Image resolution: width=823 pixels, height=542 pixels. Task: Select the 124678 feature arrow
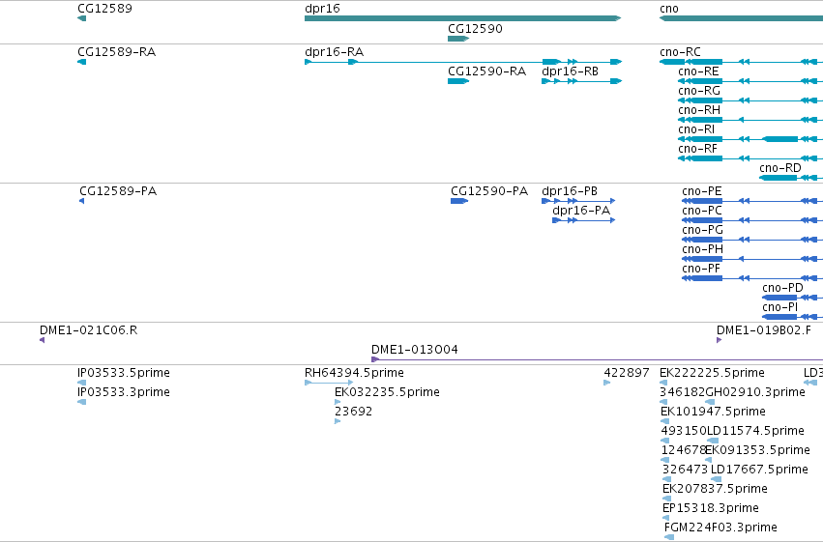coord(665,461)
